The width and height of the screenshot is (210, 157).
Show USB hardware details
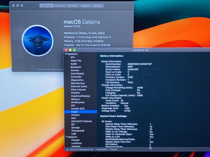tap(74, 134)
